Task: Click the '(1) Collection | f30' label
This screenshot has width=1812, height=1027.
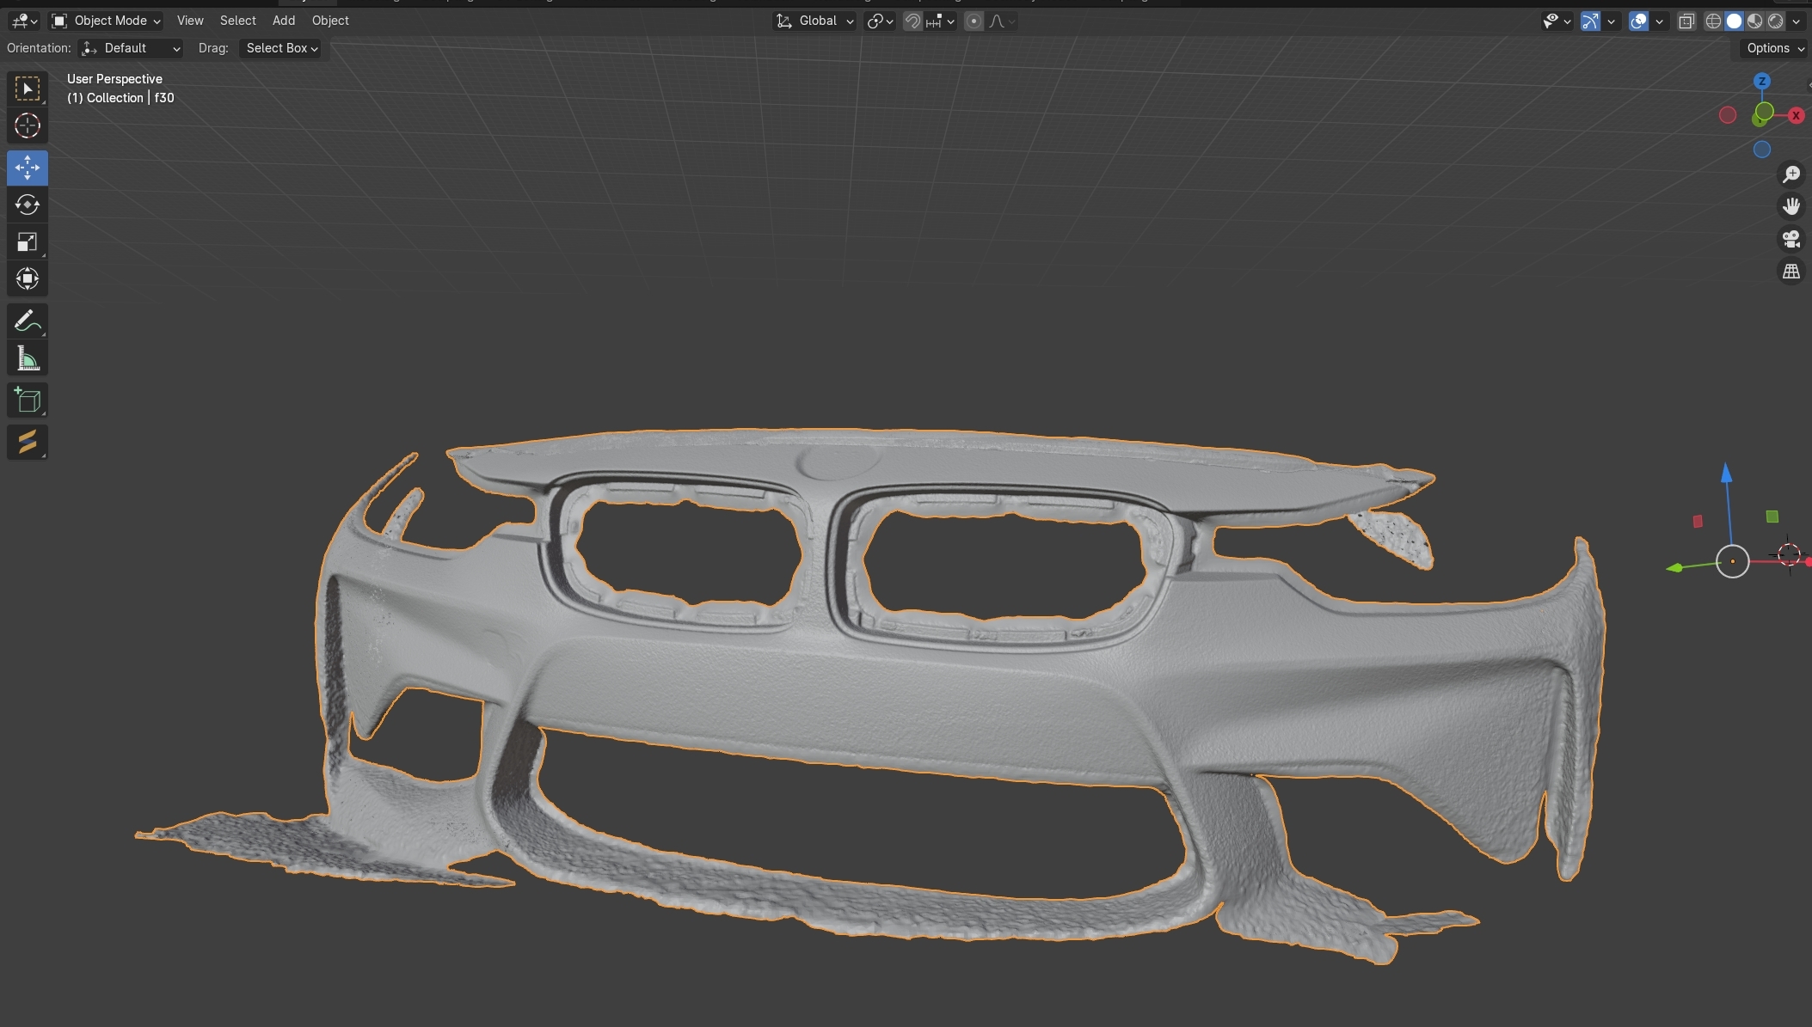Action: (120, 98)
